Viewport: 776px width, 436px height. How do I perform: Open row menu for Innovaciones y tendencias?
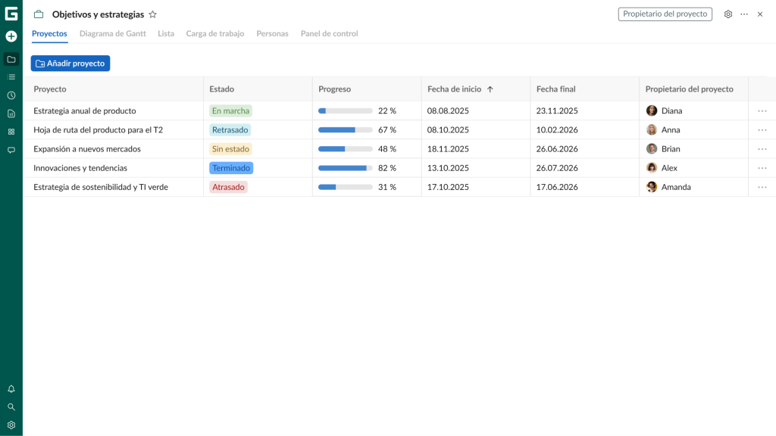click(x=762, y=168)
